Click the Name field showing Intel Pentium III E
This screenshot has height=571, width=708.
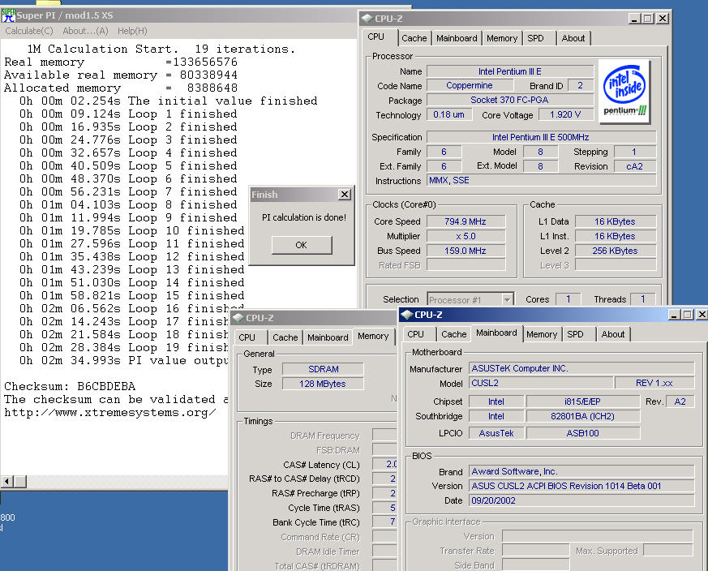click(x=510, y=71)
